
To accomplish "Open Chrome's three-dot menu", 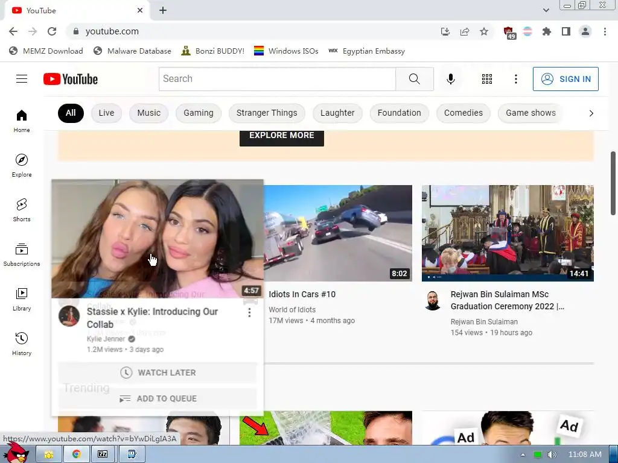I will point(605,31).
